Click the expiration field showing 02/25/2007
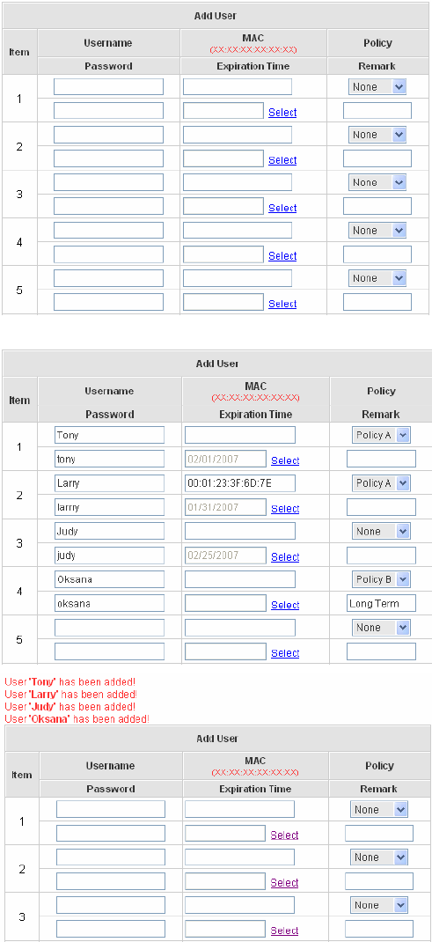The width and height of the screenshot is (432, 942). click(225, 556)
